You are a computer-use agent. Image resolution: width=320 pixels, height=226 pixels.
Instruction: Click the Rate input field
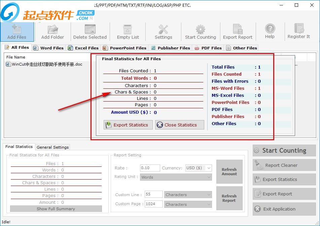click(149, 168)
